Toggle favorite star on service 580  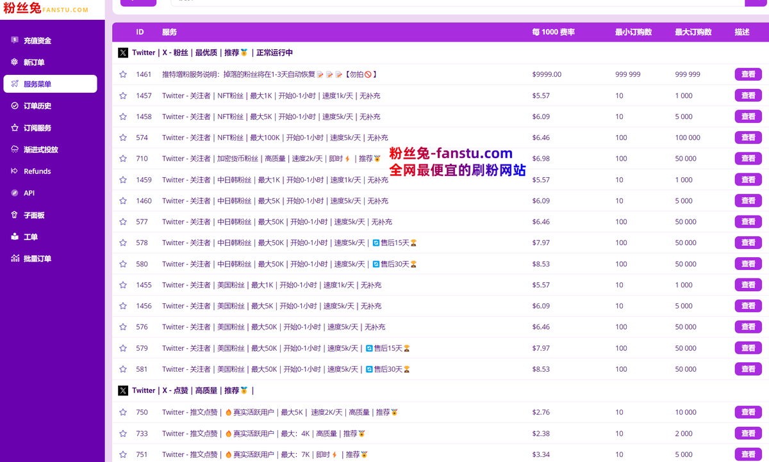tap(123, 264)
